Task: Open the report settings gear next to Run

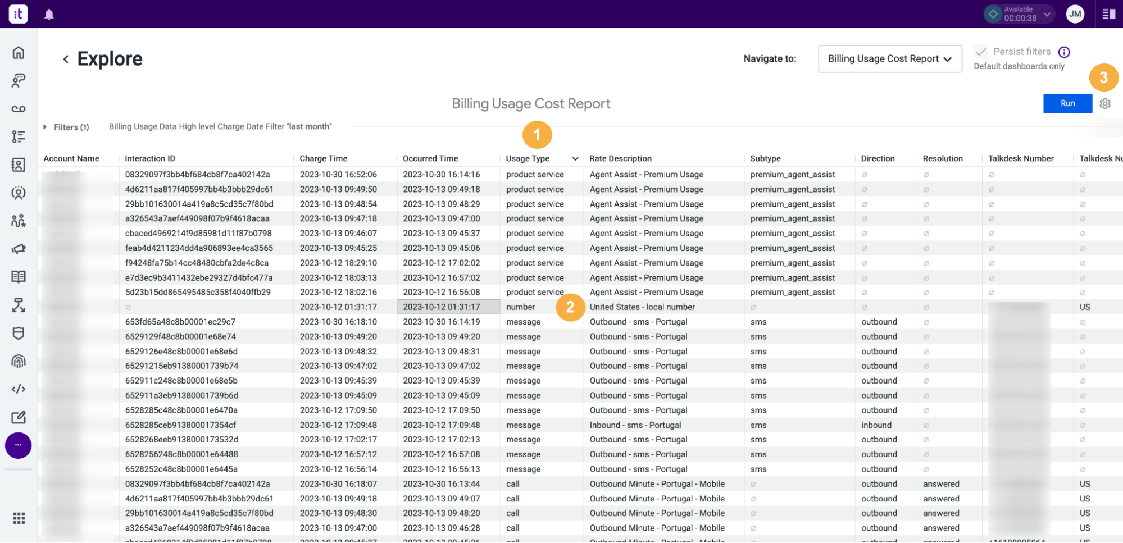Action: (x=1105, y=103)
